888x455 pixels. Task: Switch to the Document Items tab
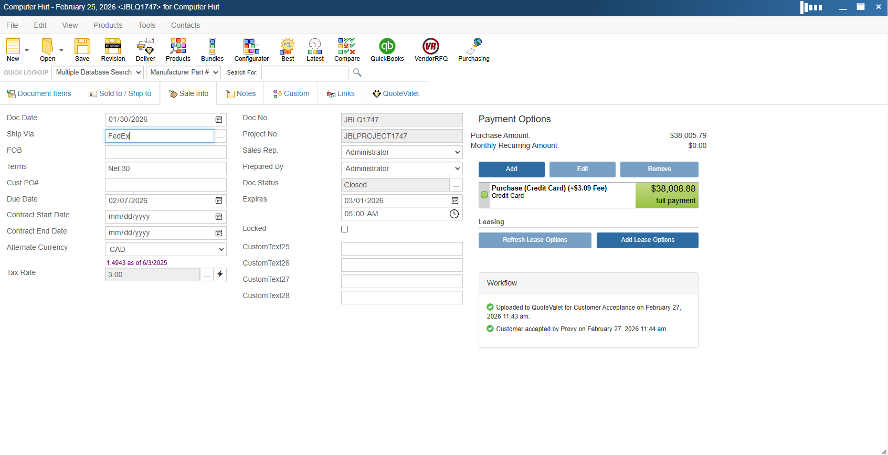coord(39,93)
